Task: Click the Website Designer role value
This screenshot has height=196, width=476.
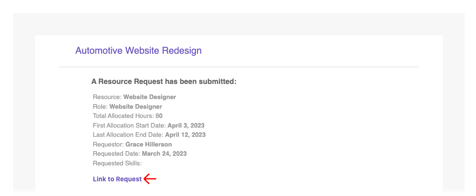Action: [x=136, y=107]
